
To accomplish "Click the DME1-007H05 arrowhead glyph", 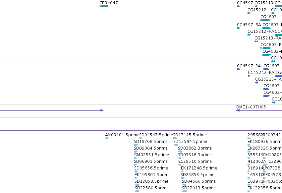I will point(238,110).
